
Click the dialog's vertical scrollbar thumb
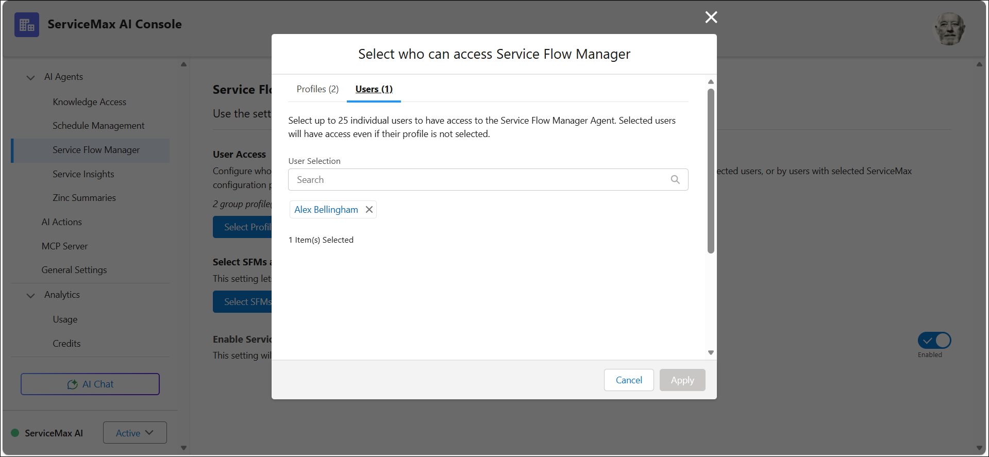(x=711, y=171)
